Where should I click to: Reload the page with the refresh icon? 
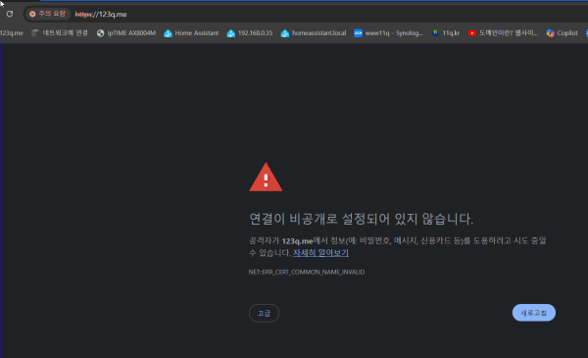point(10,14)
